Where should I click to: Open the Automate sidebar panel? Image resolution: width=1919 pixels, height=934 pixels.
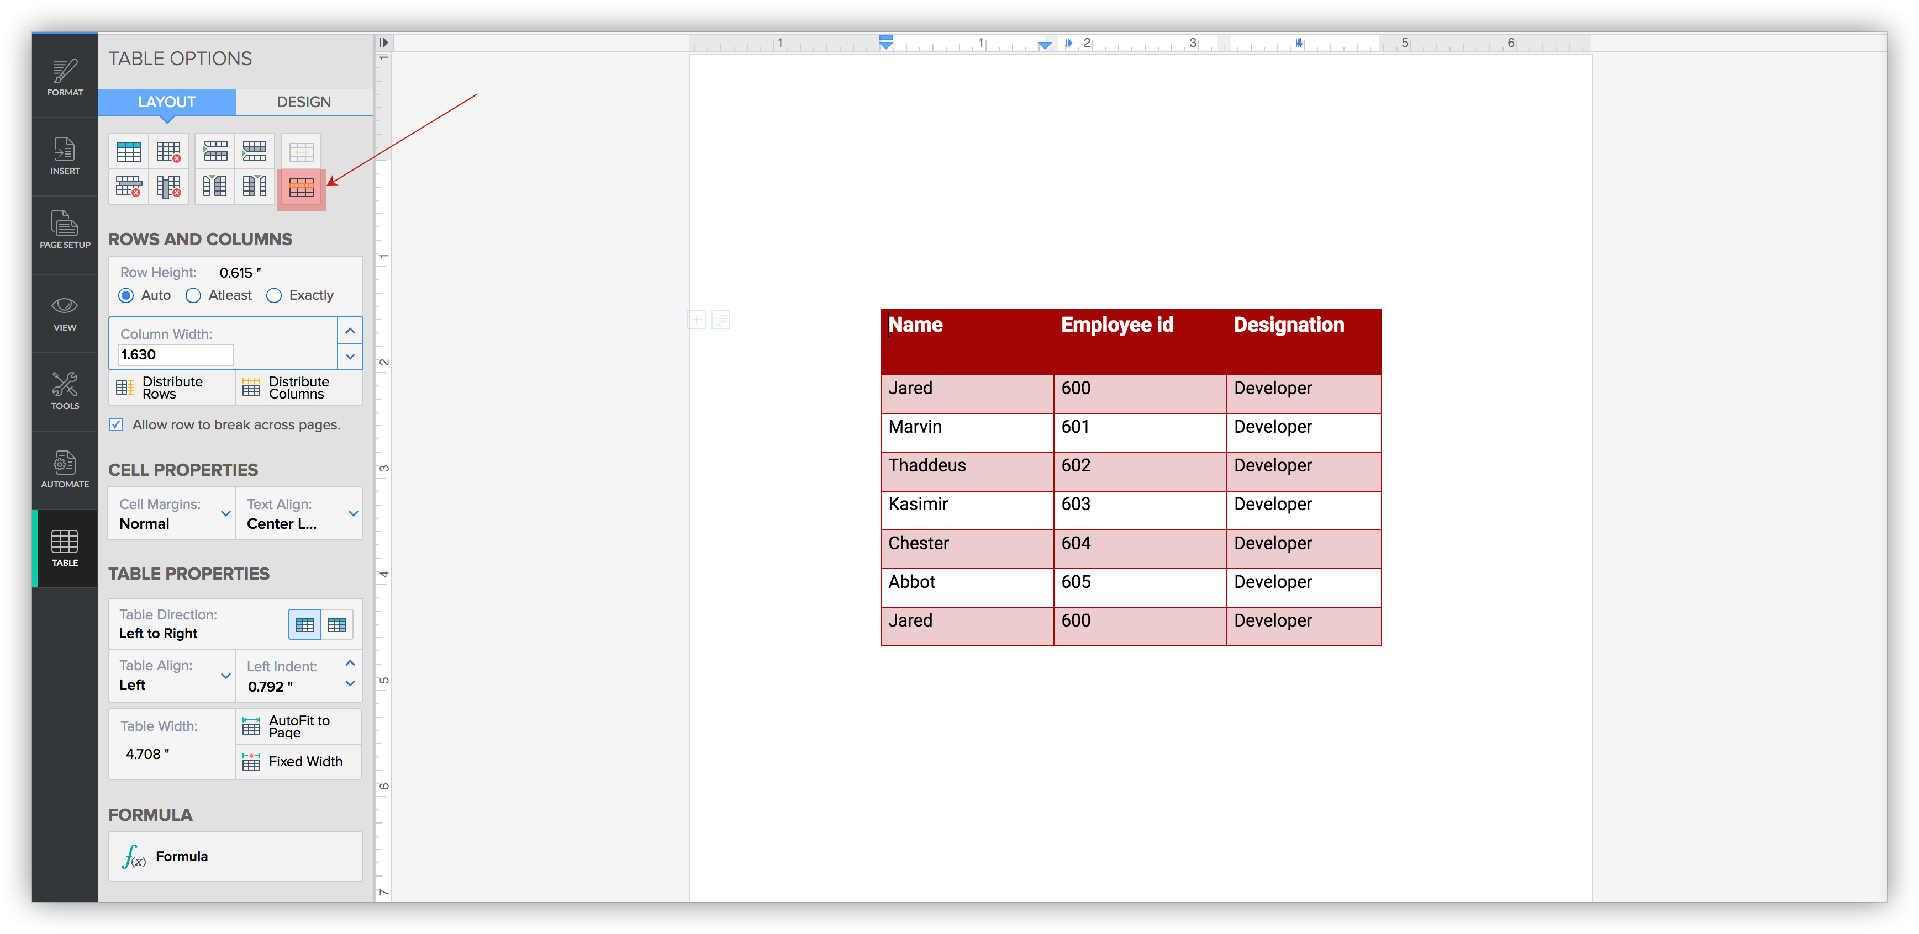coord(65,470)
